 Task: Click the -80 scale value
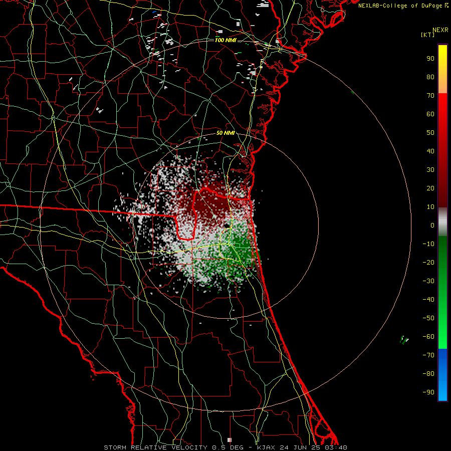click(x=428, y=374)
